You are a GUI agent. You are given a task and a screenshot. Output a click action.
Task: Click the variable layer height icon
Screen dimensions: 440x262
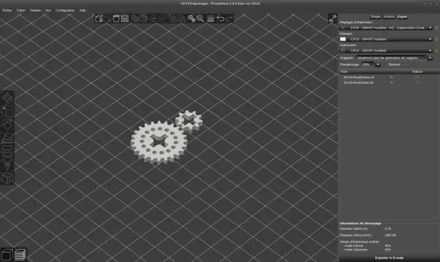click(210, 19)
